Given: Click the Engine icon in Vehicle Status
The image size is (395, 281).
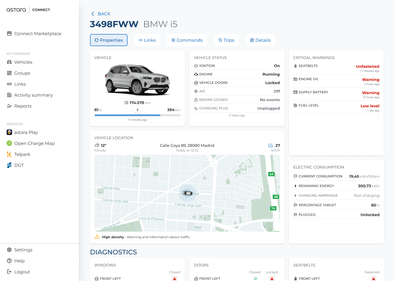Looking at the screenshot, I should 196,74.
